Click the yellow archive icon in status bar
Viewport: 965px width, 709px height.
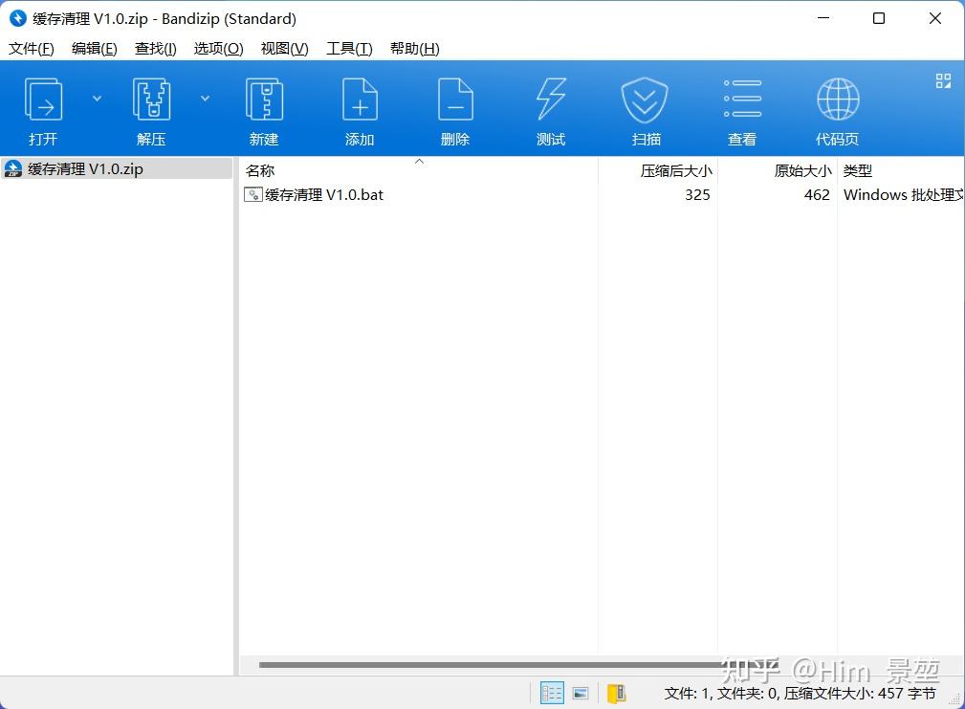(616, 694)
